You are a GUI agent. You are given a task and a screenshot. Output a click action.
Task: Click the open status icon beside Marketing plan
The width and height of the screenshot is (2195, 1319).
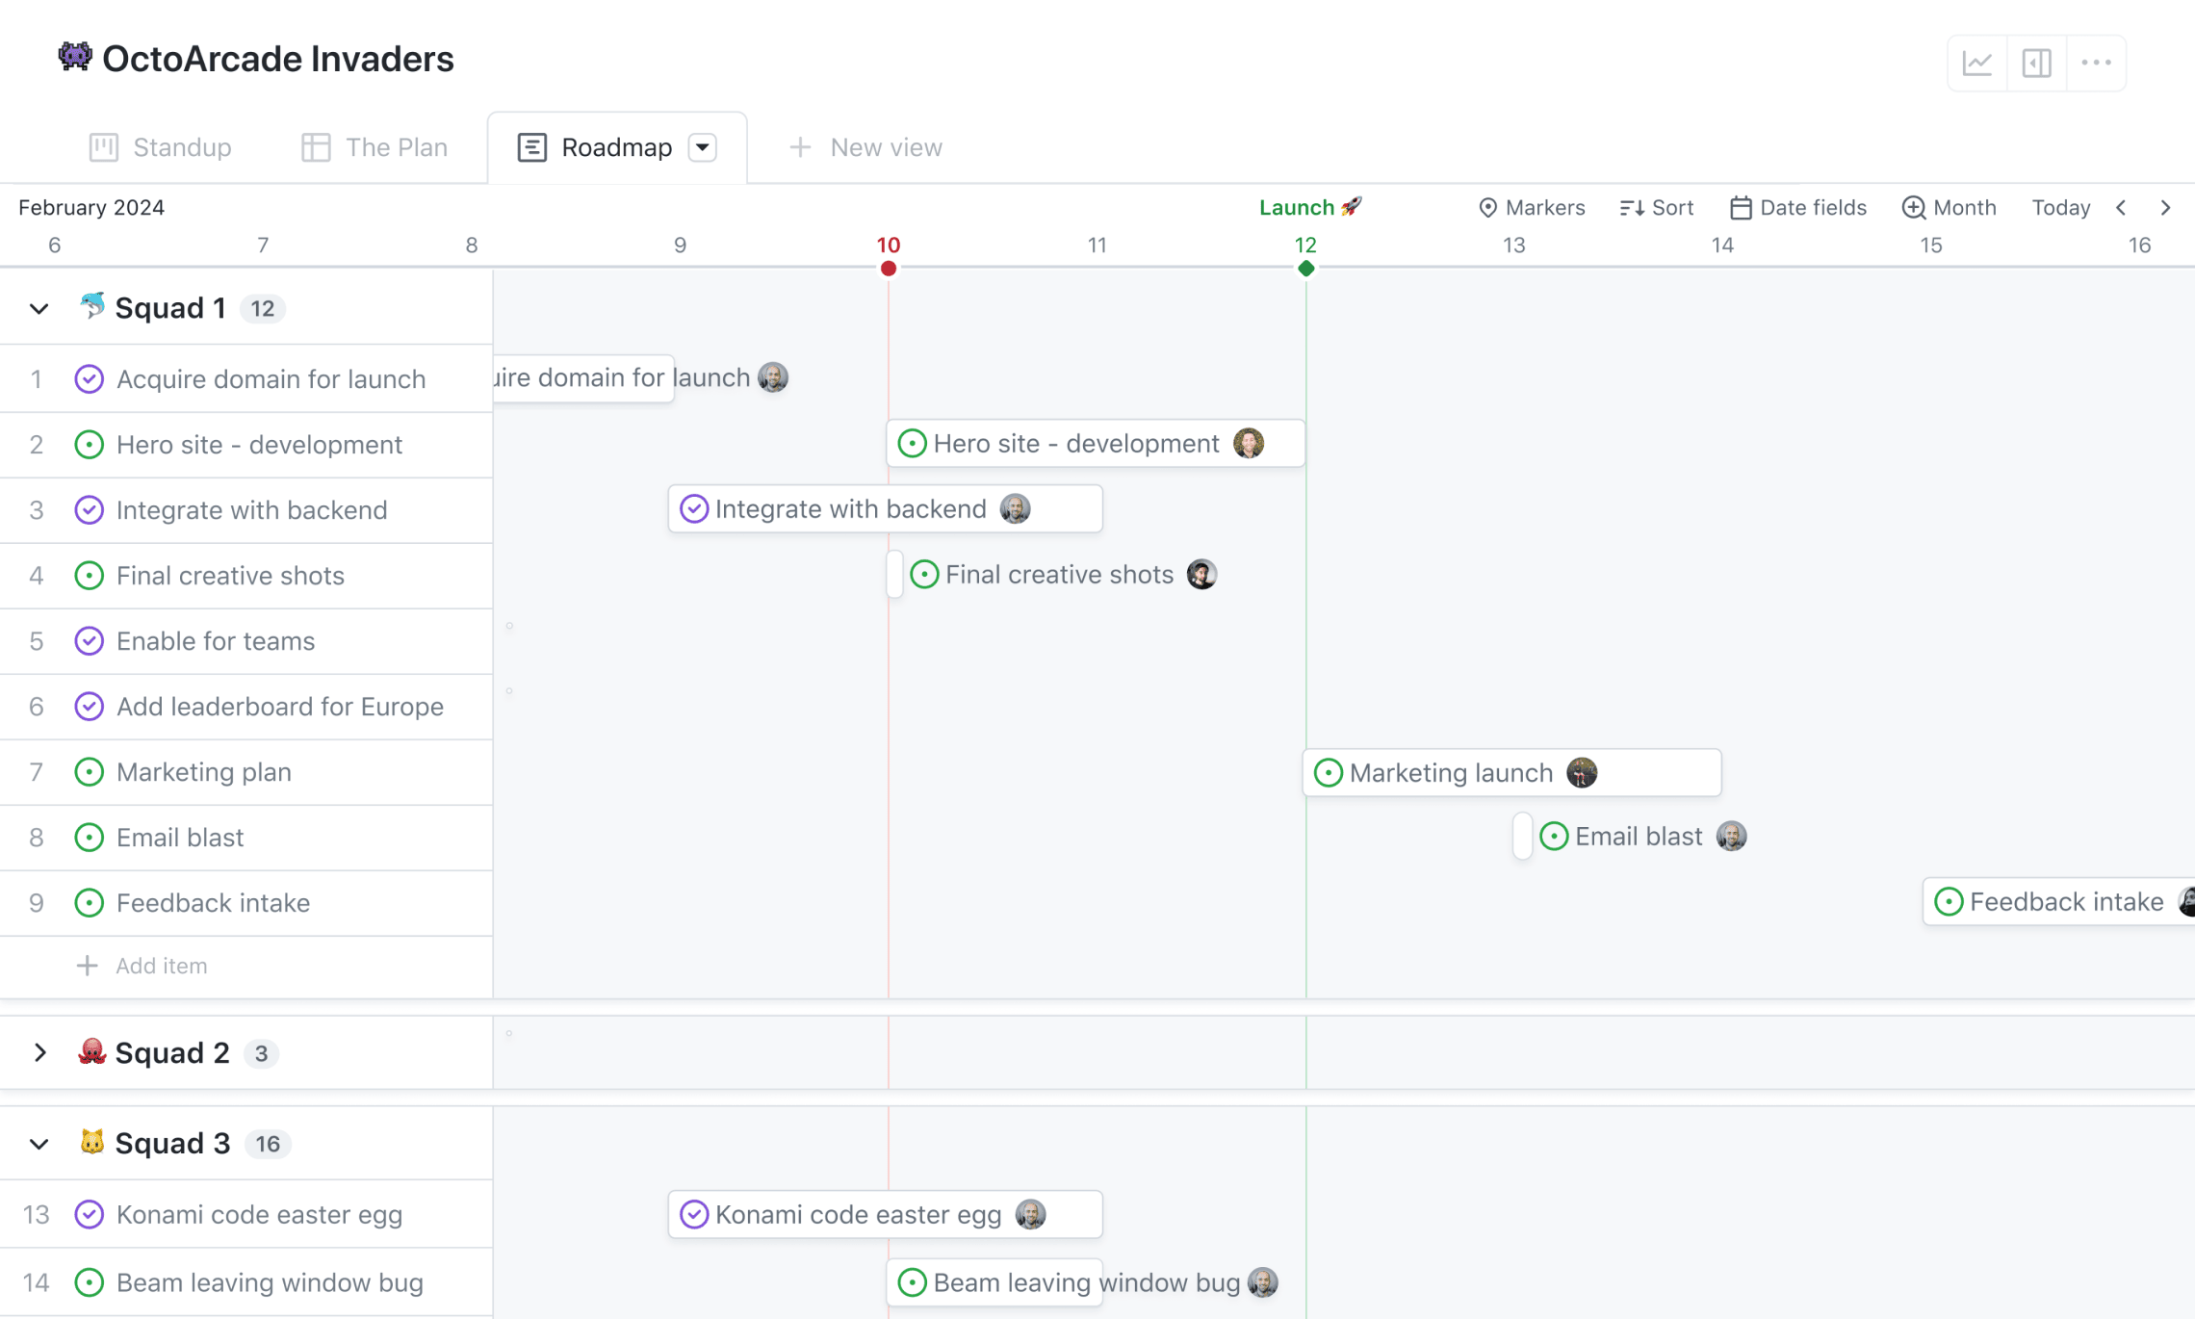pyautogui.click(x=89, y=772)
